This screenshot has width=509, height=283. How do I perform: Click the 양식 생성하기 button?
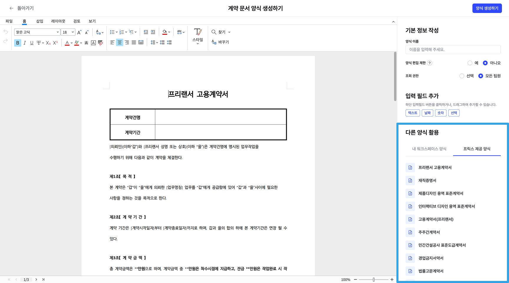487,8
